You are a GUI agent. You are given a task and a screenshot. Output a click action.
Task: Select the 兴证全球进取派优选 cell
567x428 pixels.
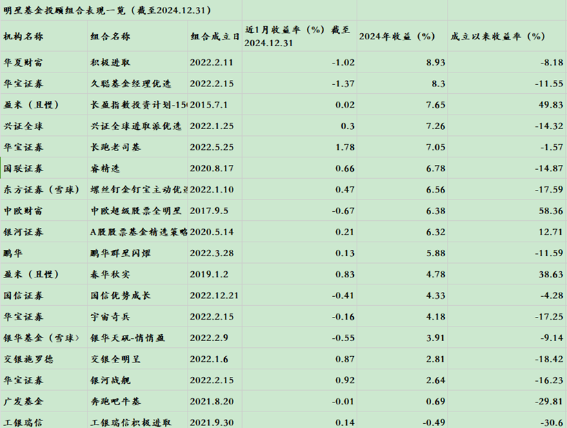[x=136, y=126]
